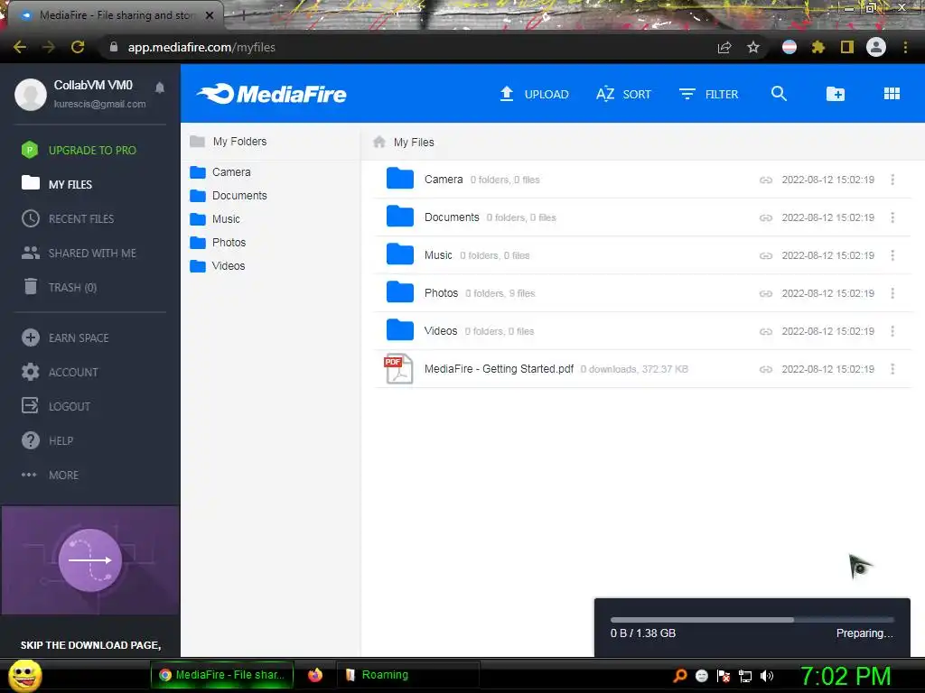The width and height of the screenshot is (925, 693).
Task: Select Documents in My Folders tree
Action: tap(229, 196)
